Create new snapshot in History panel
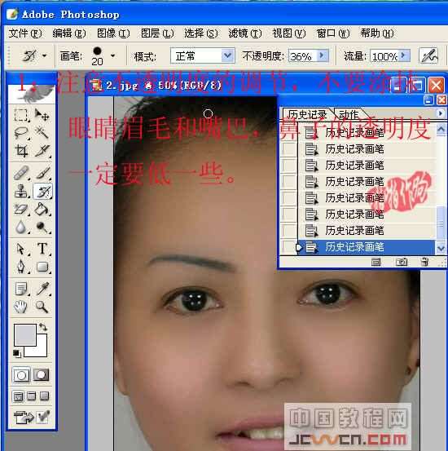This screenshot has height=451, width=448. (x=401, y=262)
